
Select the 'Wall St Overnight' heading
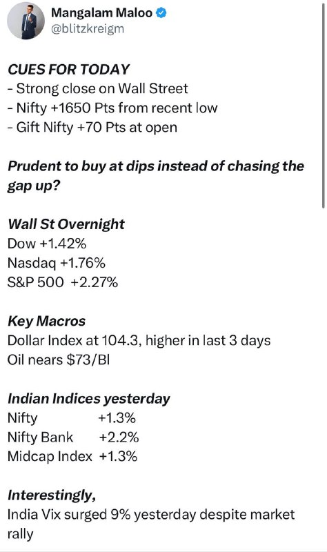pos(66,224)
